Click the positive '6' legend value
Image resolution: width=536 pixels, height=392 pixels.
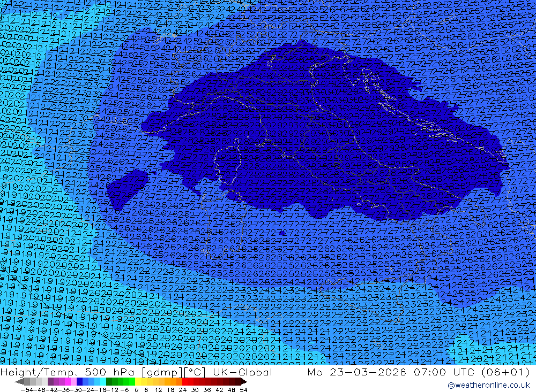coord(146,390)
